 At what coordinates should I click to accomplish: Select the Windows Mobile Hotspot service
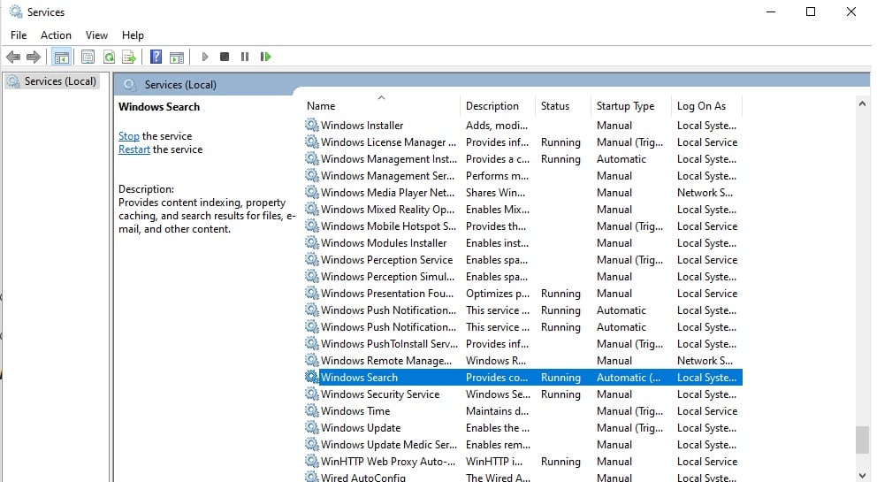tap(523, 226)
